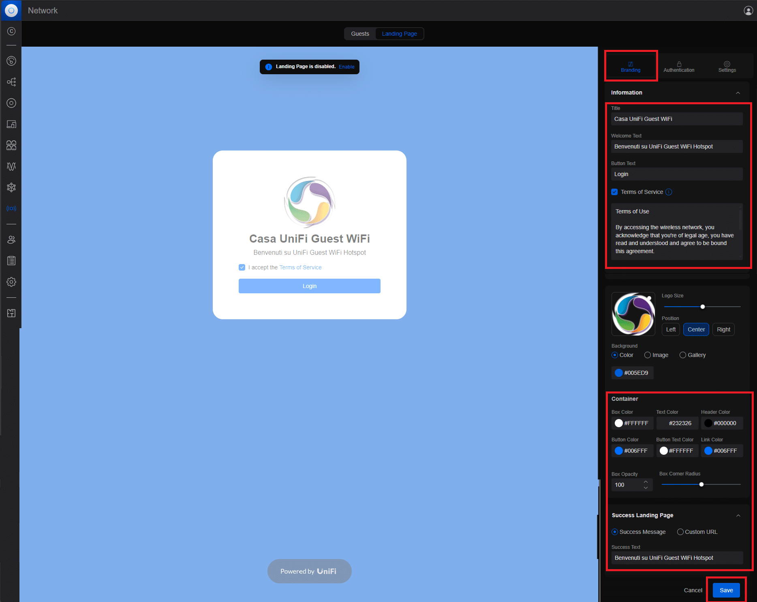Open the Topology icon in sidebar
Viewport: 757px width, 602px height.
[11, 82]
